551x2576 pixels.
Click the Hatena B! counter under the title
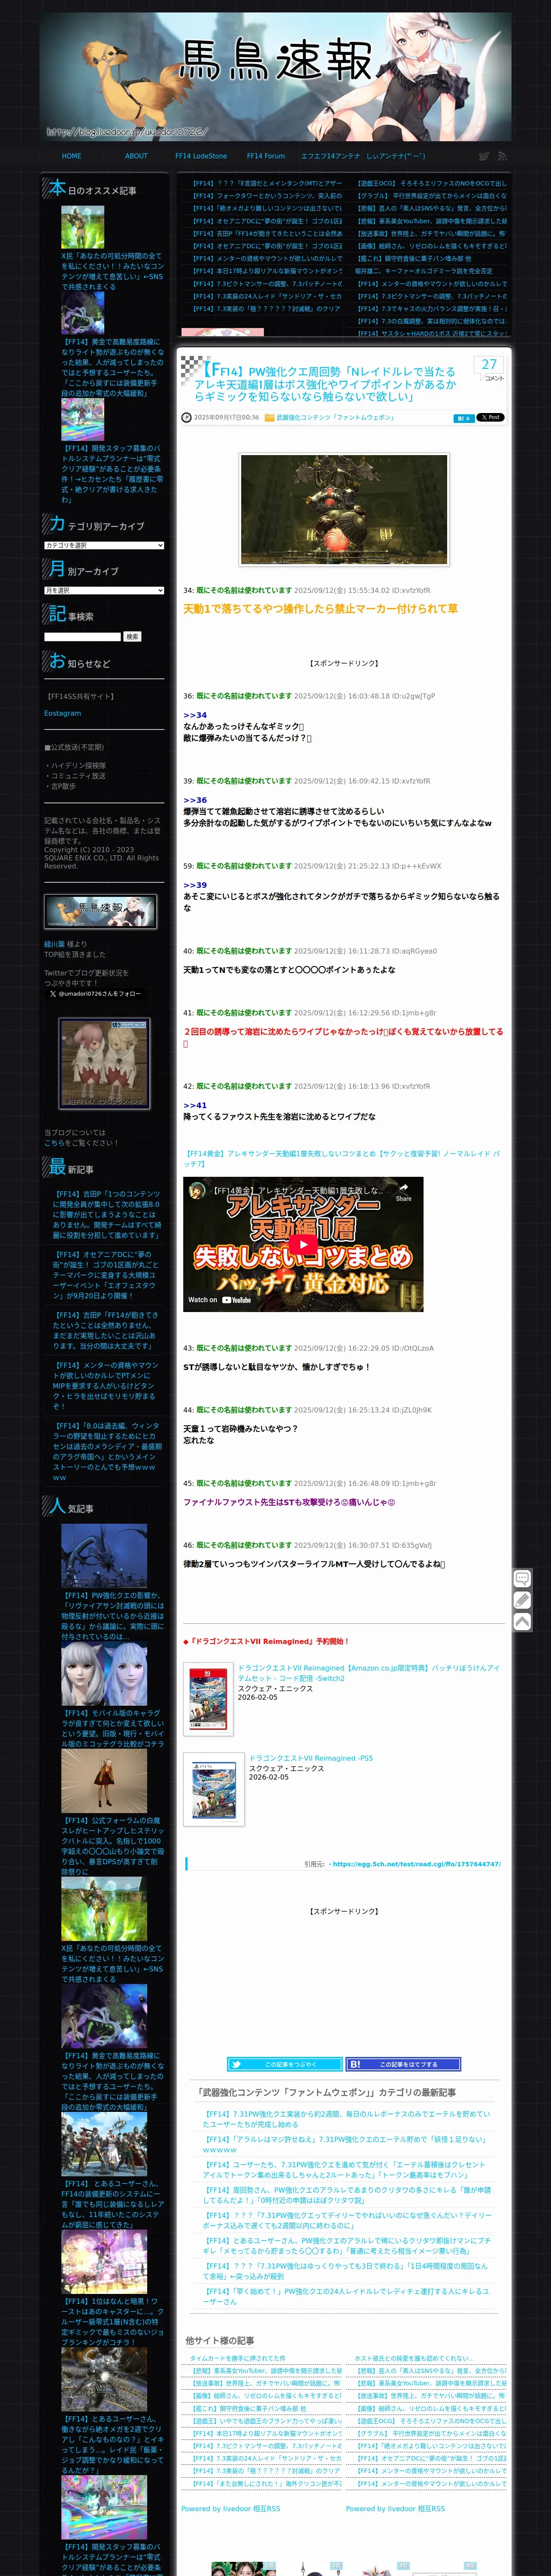(463, 418)
